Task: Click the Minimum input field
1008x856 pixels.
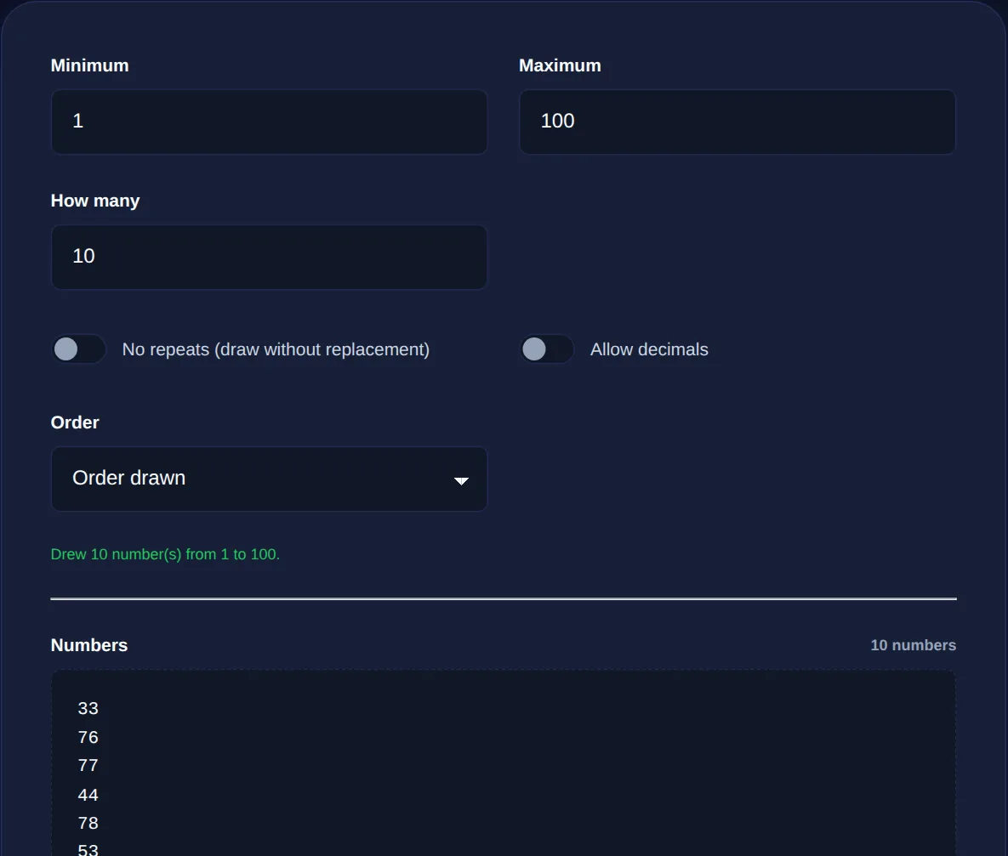Action: point(269,122)
